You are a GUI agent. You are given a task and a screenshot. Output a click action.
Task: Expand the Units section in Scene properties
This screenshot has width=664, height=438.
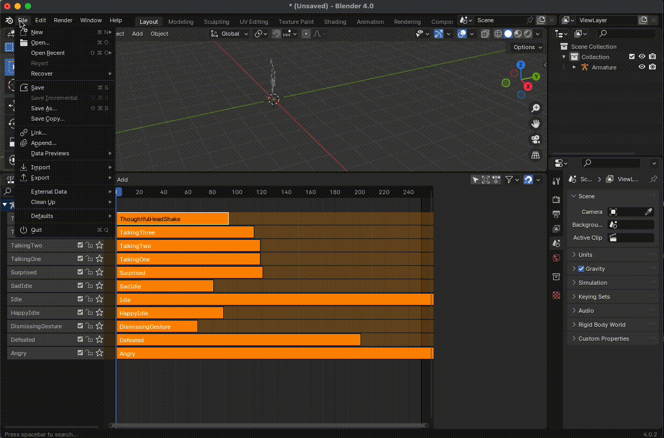point(585,254)
